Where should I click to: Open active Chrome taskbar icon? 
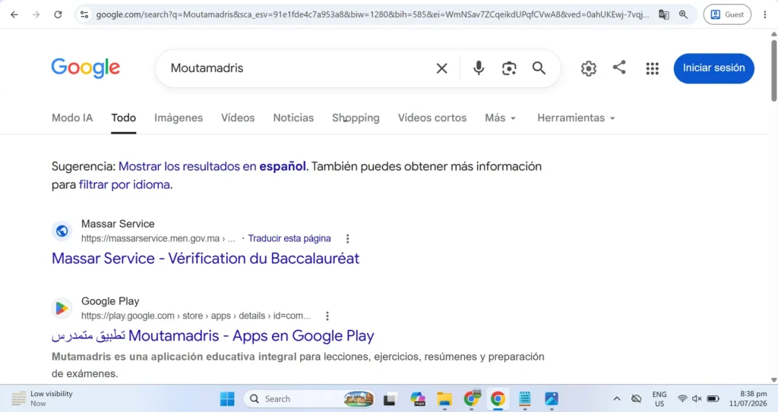coord(498,398)
